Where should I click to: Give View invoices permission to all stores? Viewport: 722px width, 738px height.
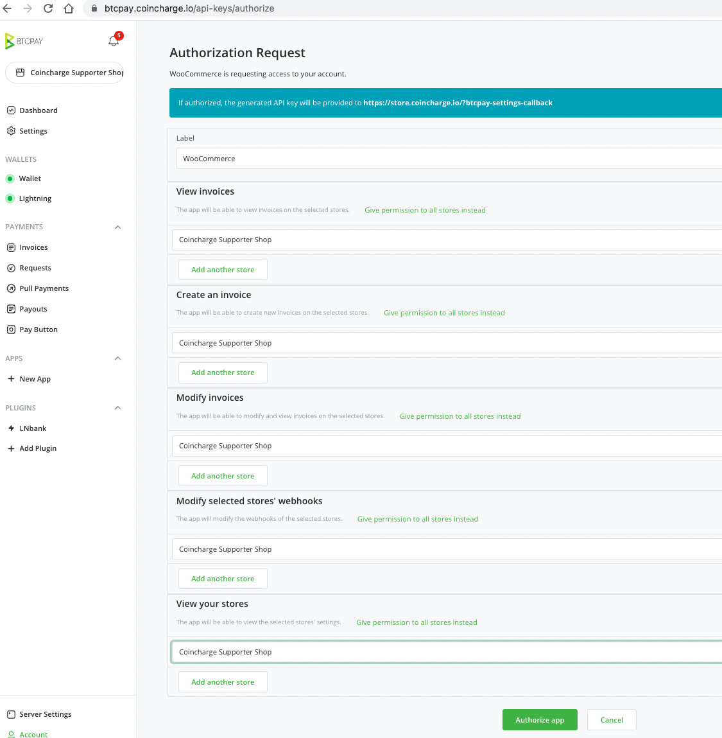tap(425, 211)
